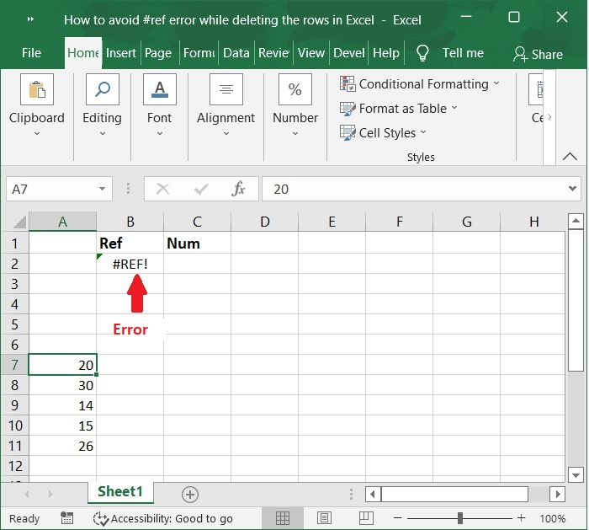The height and width of the screenshot is (530, 589).
Task: Click the horizontal scroll right arrow
Action: click(x=557, y=494)
